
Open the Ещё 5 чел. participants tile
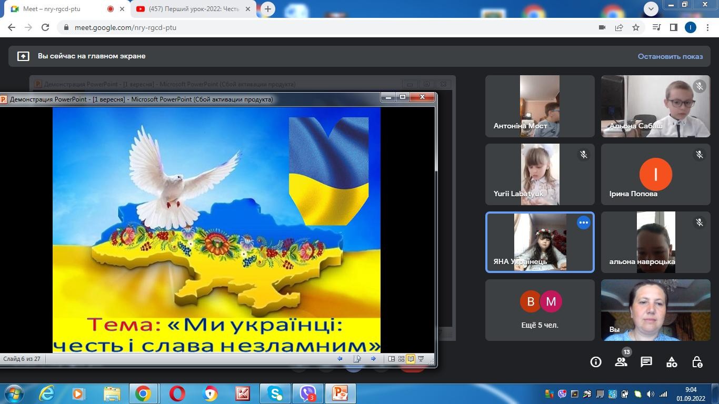(x=540, y=310)
